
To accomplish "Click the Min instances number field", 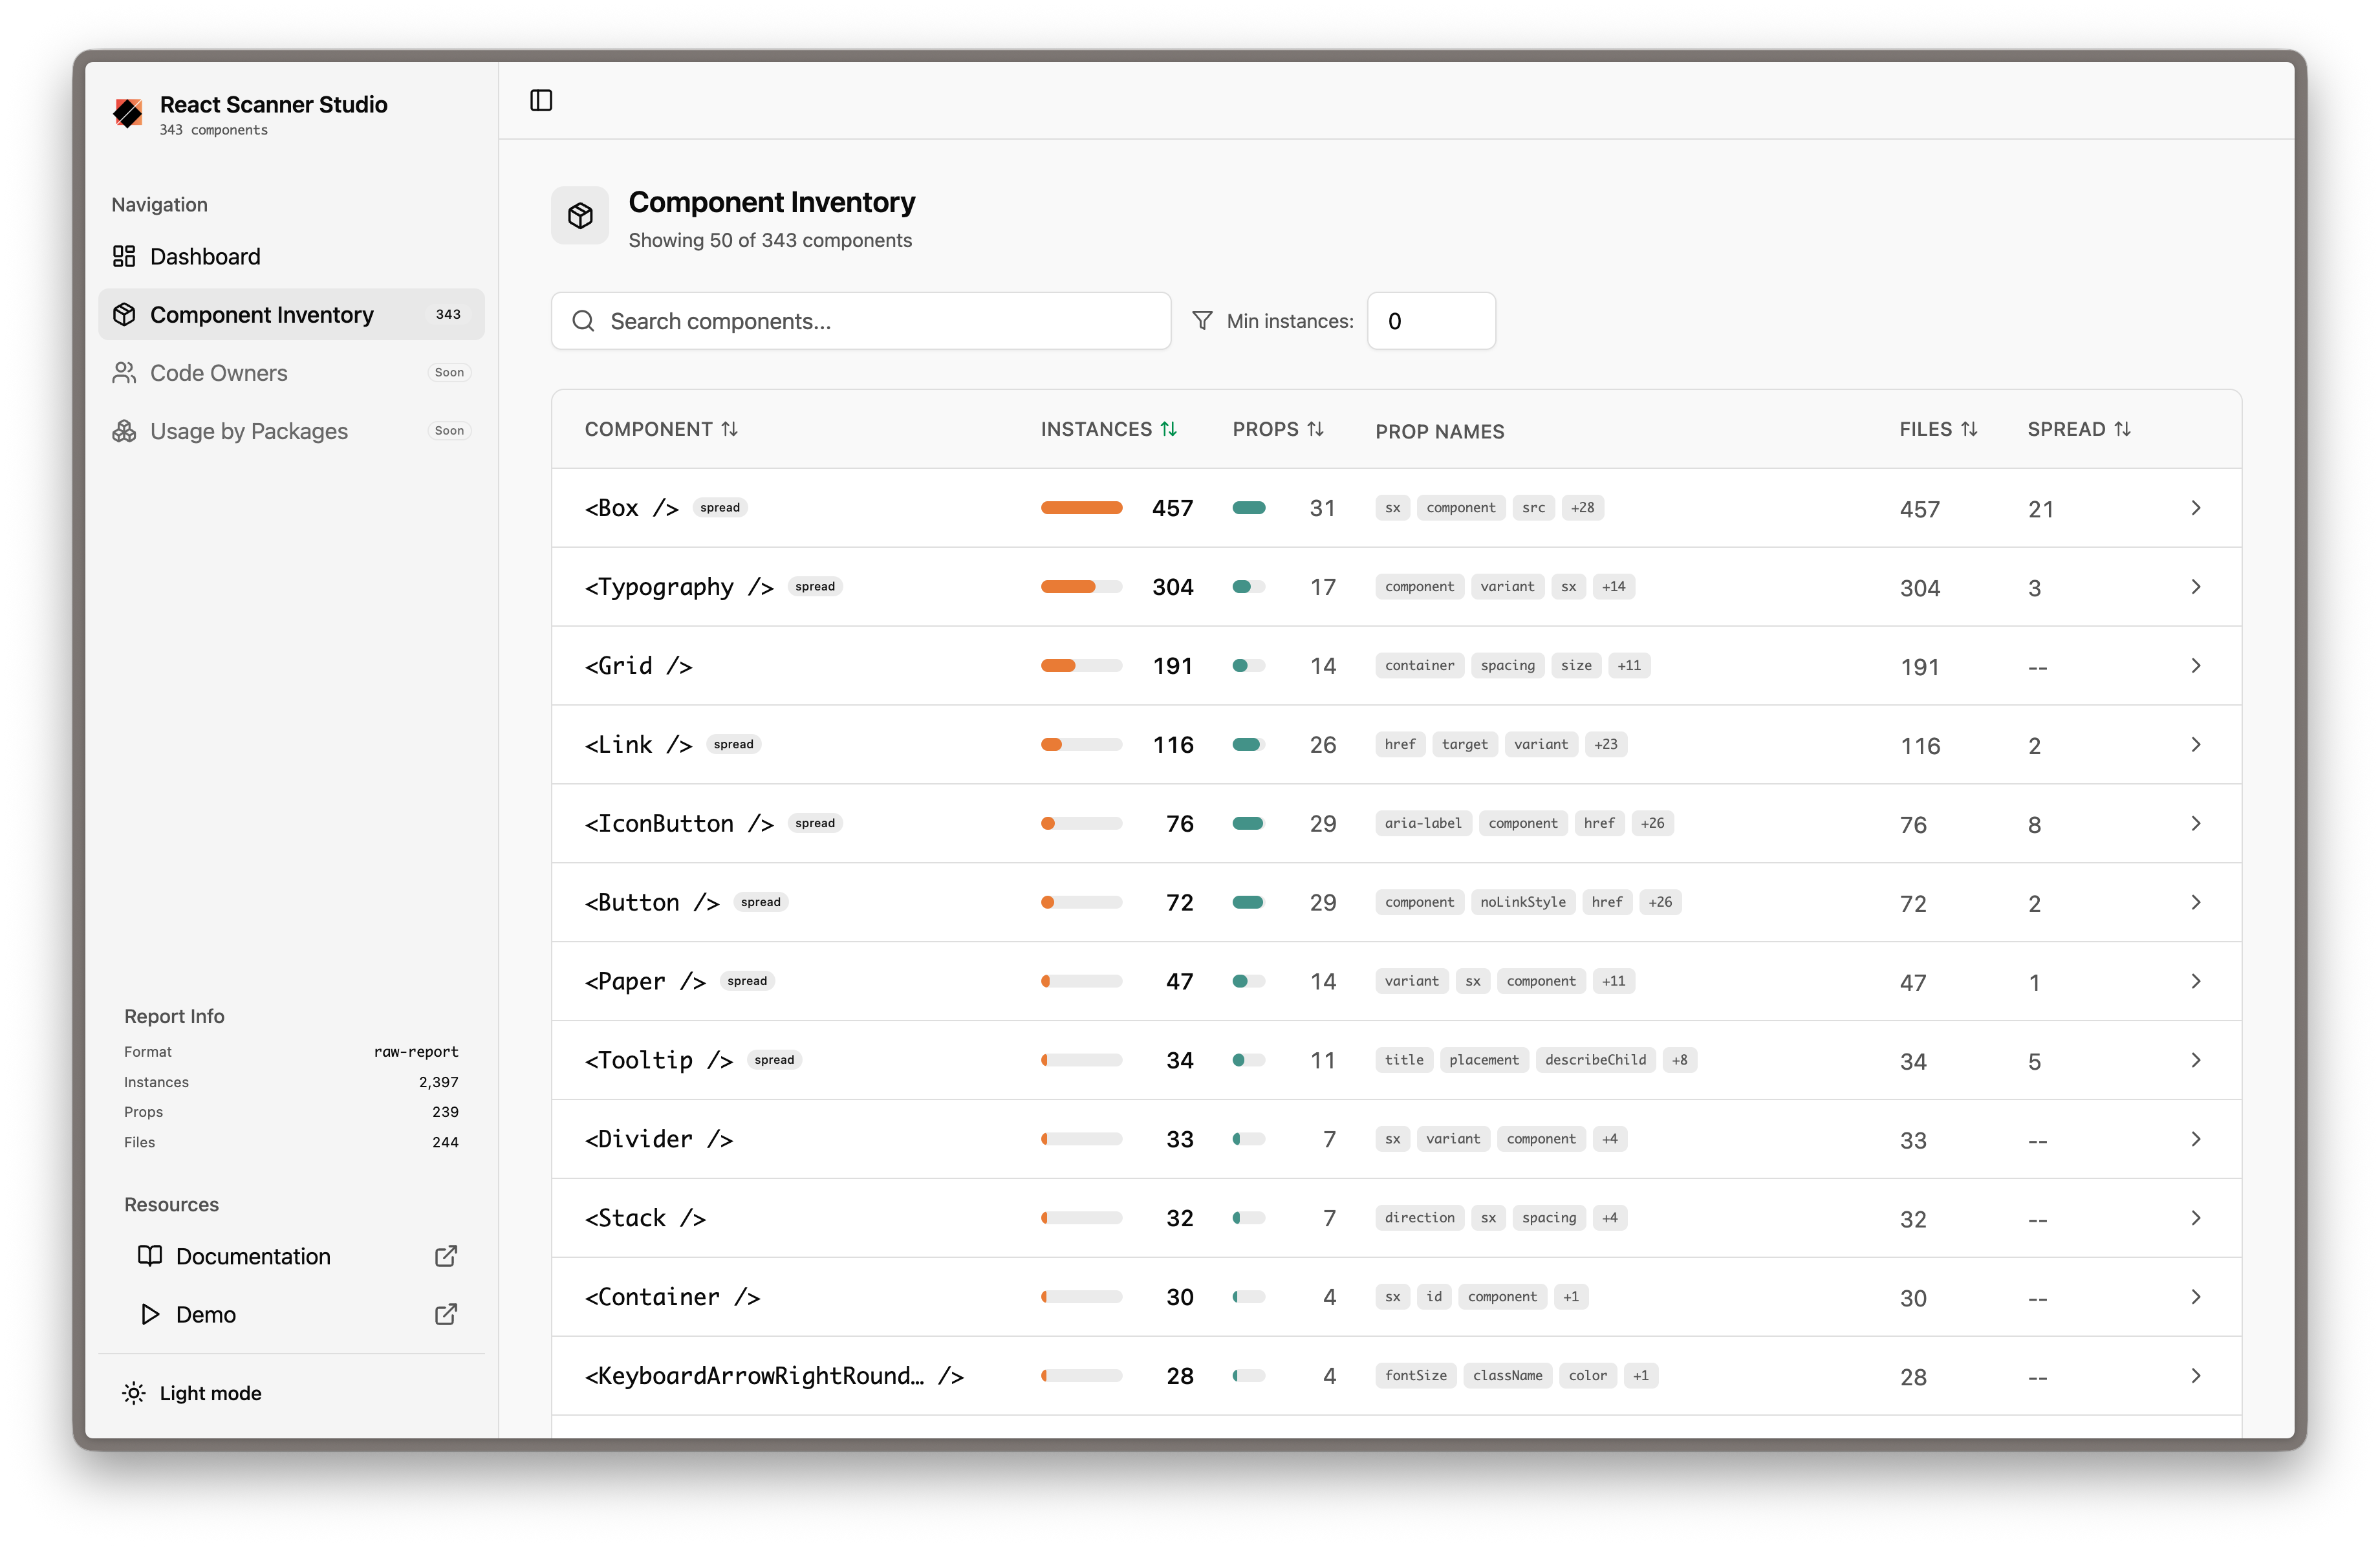I will coord(1431,320).
